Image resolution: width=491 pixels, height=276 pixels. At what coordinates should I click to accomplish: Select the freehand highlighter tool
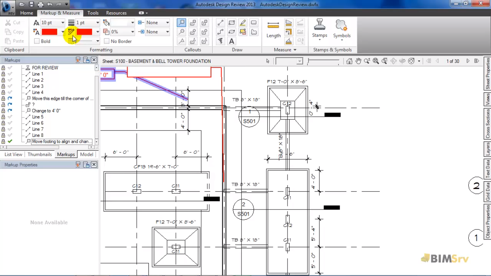click(243, 23)
